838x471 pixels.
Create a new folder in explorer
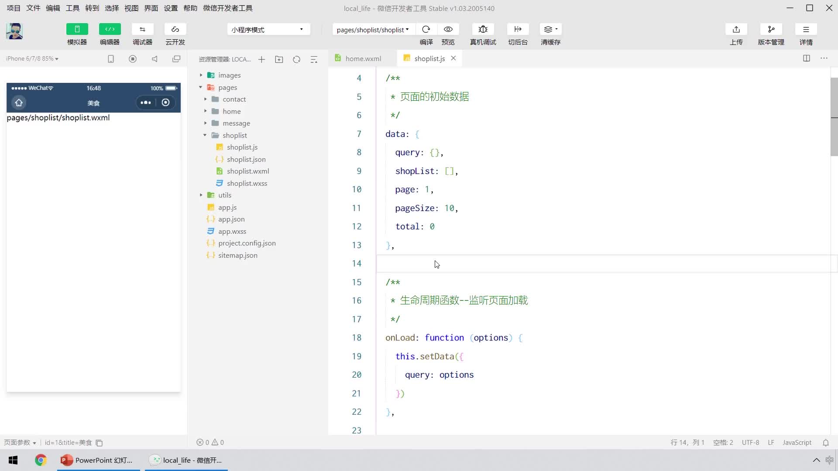pos(279,59)
